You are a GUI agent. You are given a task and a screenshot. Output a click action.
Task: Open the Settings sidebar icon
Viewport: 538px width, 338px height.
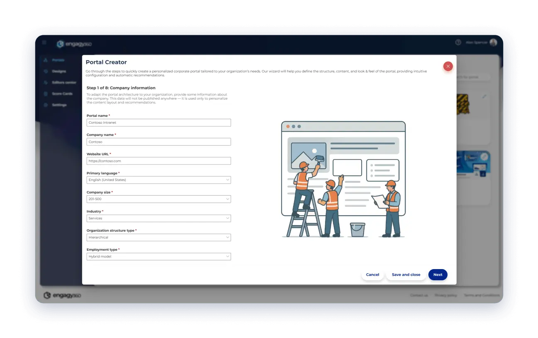coord(46,105)
